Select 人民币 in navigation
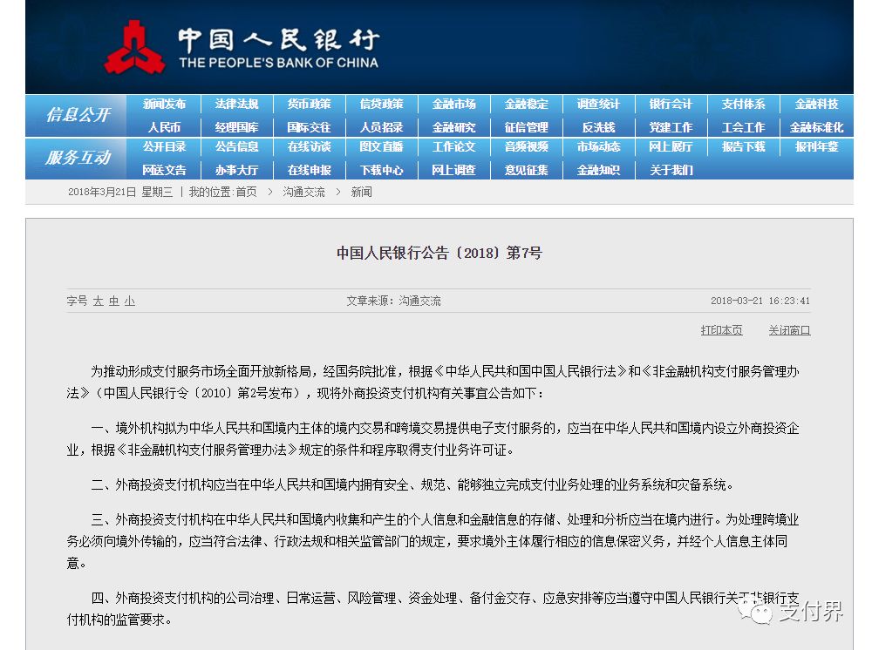Screen dimensions: 872x650 click(164, 127)
